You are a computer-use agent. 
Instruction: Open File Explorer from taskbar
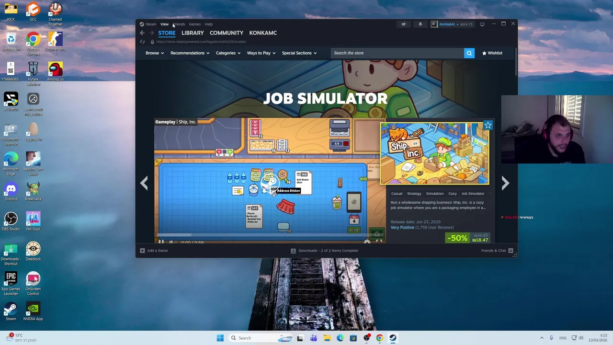pyautogui.click(x=327, y=338)
